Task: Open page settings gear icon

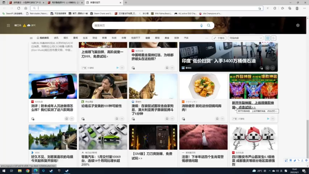Action: coord(298,26)
